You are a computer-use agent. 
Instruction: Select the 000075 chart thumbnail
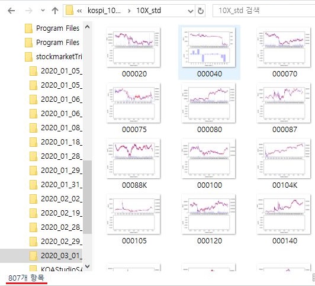(133, 103)
